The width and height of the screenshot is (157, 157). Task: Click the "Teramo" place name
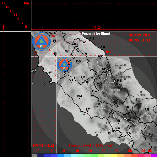(x=126, y=77)
